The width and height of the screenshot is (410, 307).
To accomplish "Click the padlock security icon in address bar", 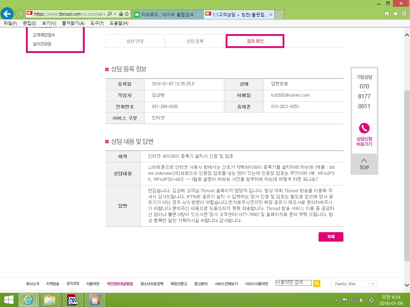I will (121, 14).
